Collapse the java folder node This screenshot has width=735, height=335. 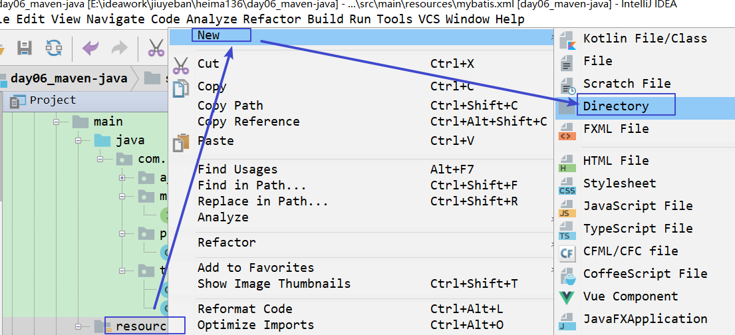pyautogui.click(x=79, y=141)
